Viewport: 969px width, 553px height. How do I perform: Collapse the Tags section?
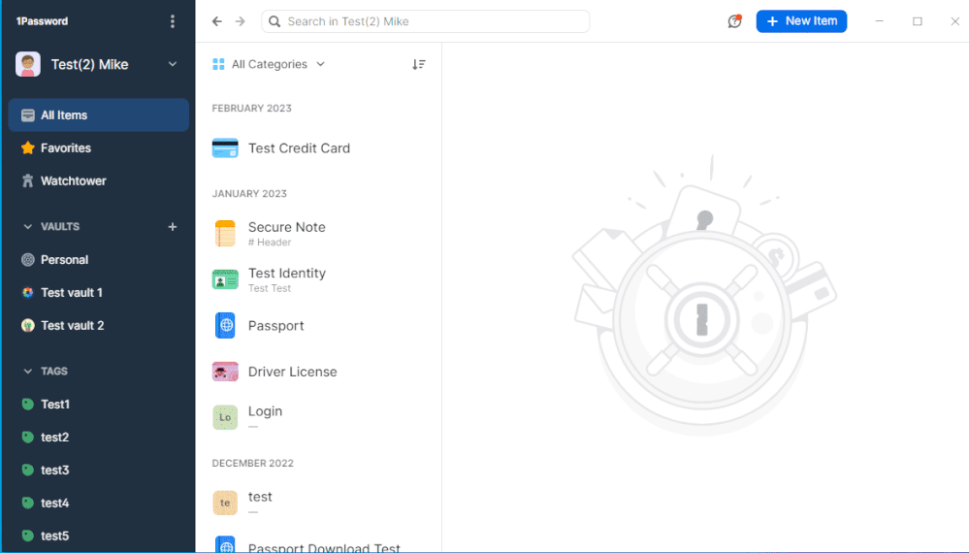pyautogui.click(x=27, y=372)
